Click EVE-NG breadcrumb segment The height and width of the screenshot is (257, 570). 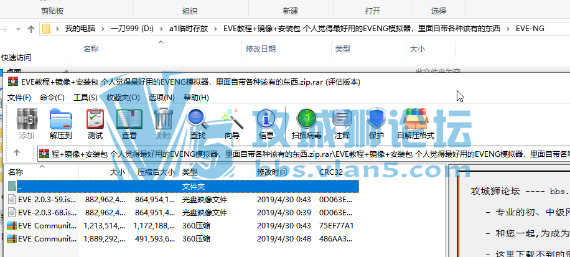click(x=530, y=29)
